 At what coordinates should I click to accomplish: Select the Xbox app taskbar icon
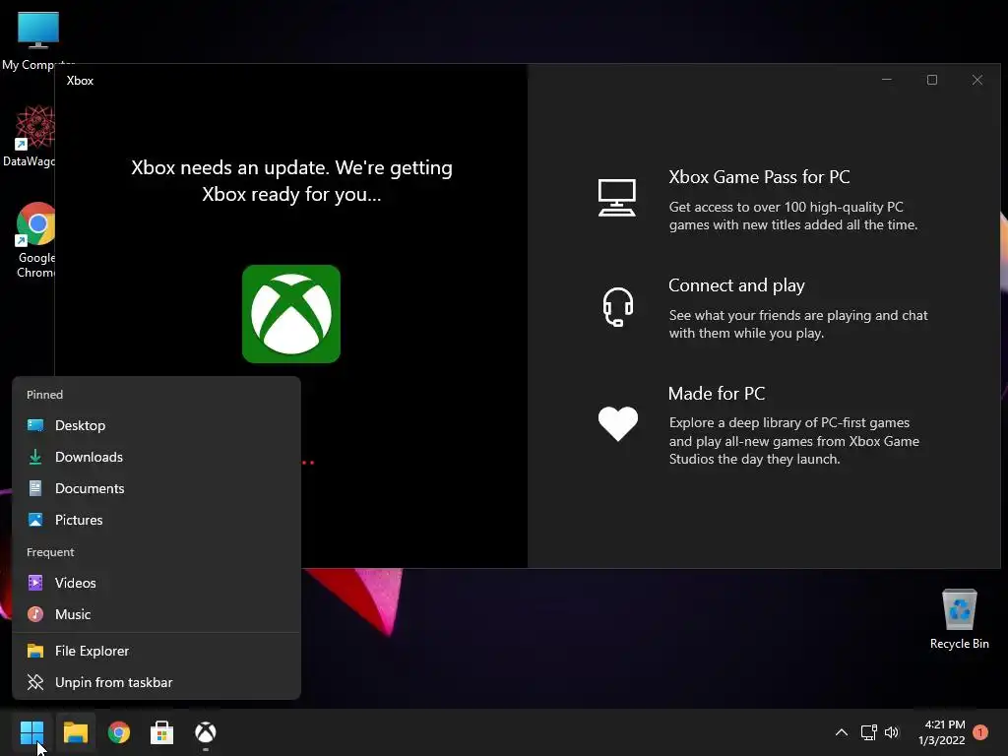click(x=206, y=732)
